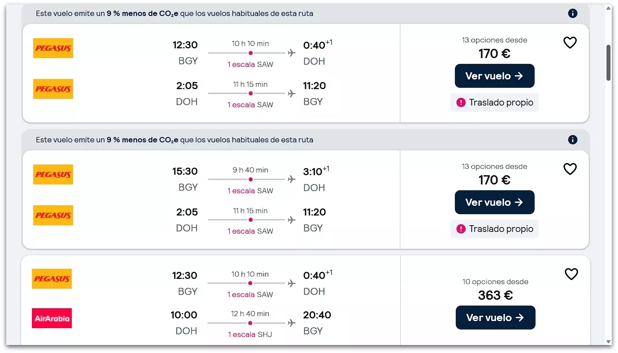Save the 15:30 departure flight to favorites
This screenshot has width=618, height=353.
pyautogui.click(x=570, y=169)
